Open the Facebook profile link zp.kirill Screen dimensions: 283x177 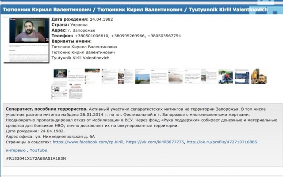88,142
